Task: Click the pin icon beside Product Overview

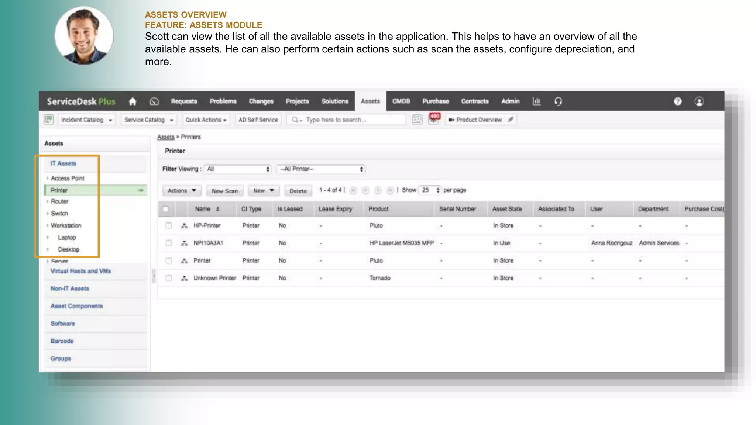Action: (511, 120)
